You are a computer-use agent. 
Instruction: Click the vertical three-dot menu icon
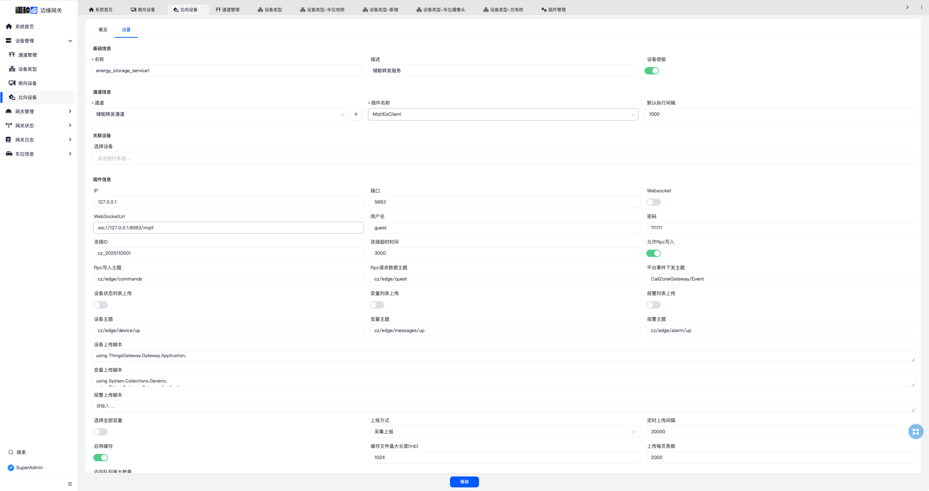921,7
